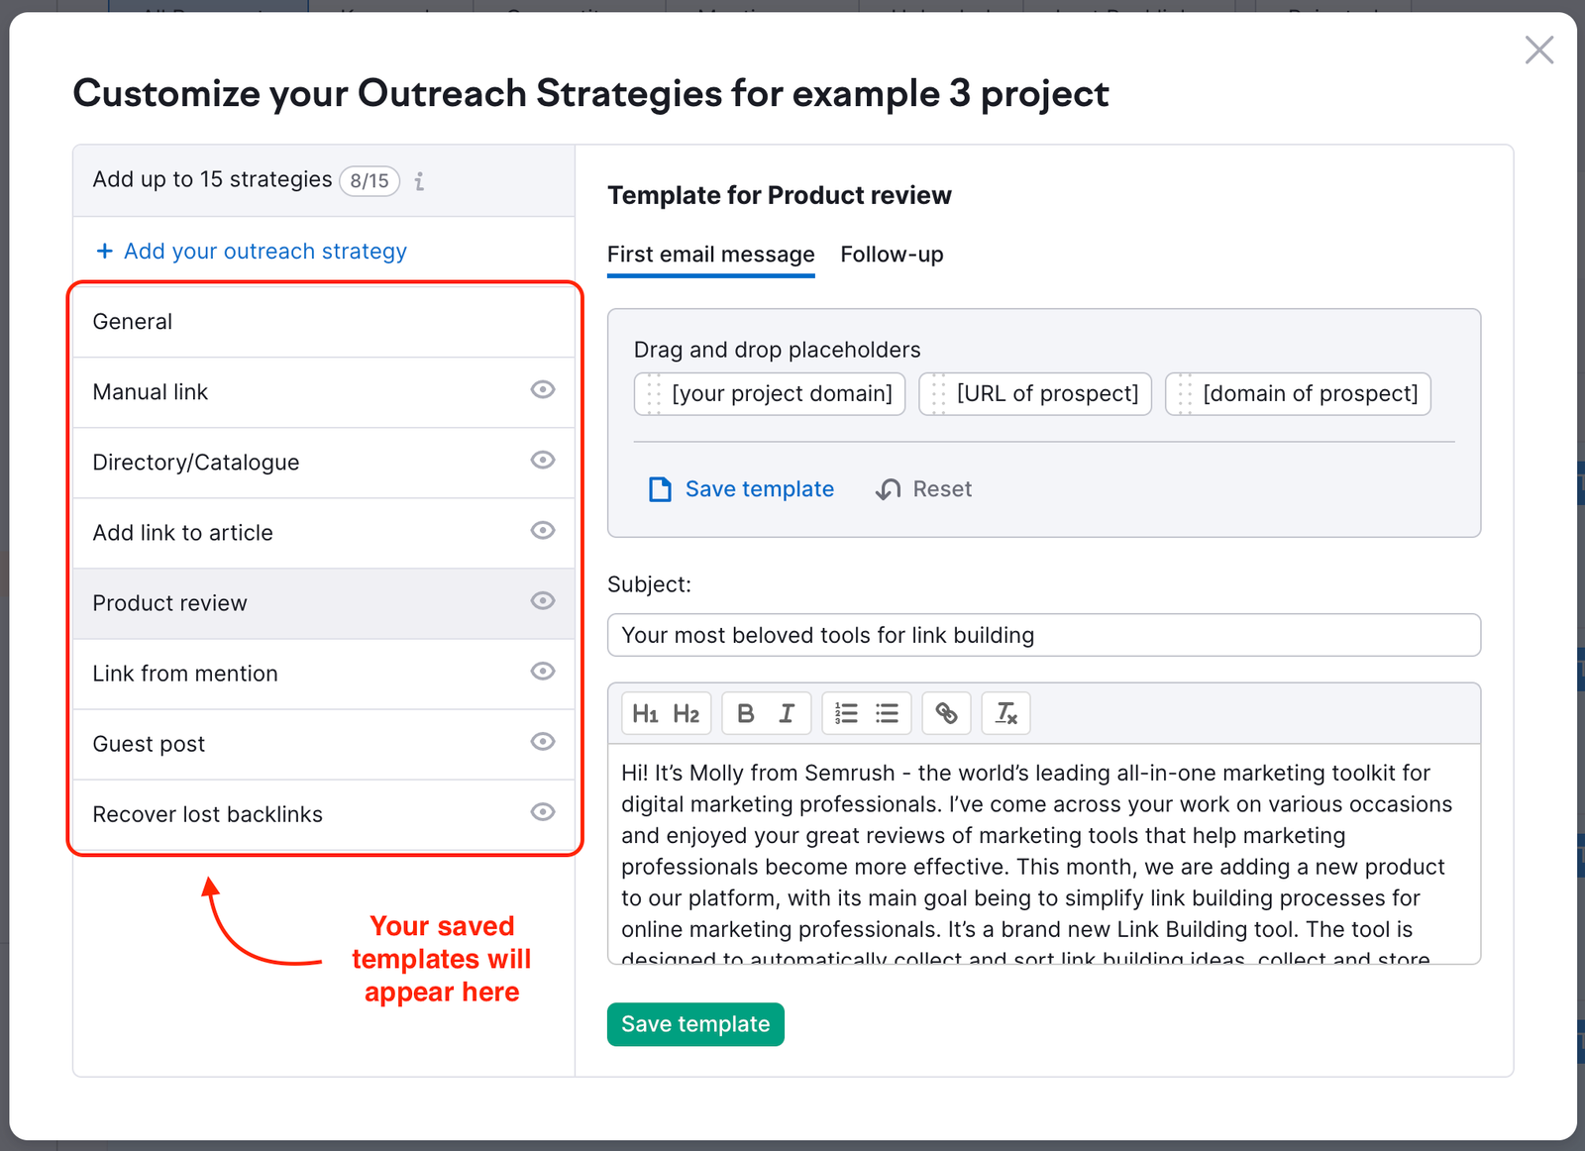The height and width of the screenshot is (1151, 1585).
Task: Click the document icon beside Save template link
Action: (x=659, y=488)
